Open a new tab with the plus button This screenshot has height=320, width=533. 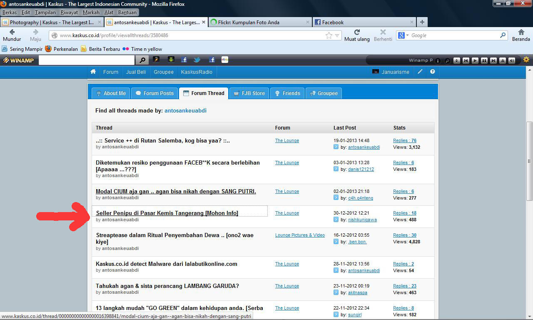(x=422, y=22)
